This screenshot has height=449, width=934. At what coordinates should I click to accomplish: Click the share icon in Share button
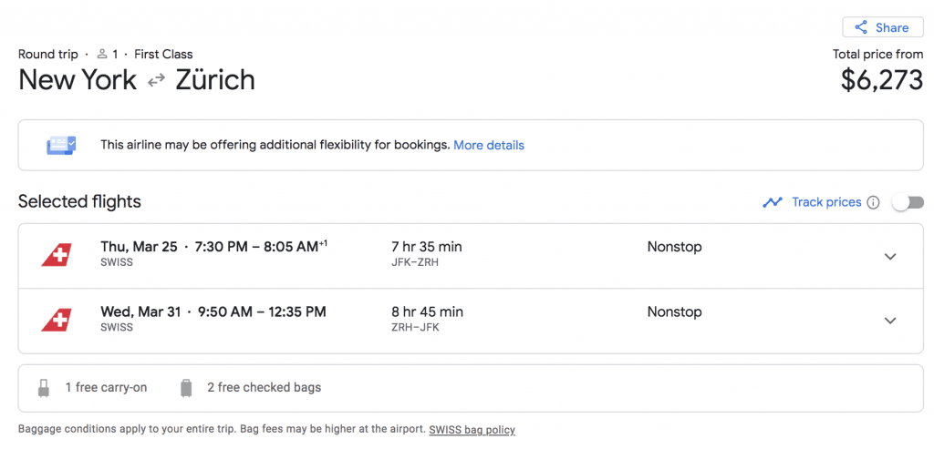(x=860, y=27)
